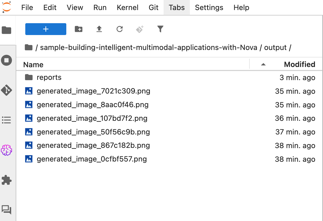This screenshot has height=221, width=323.
Task: Open the Table of Contents panel
Action: [6, 120]
